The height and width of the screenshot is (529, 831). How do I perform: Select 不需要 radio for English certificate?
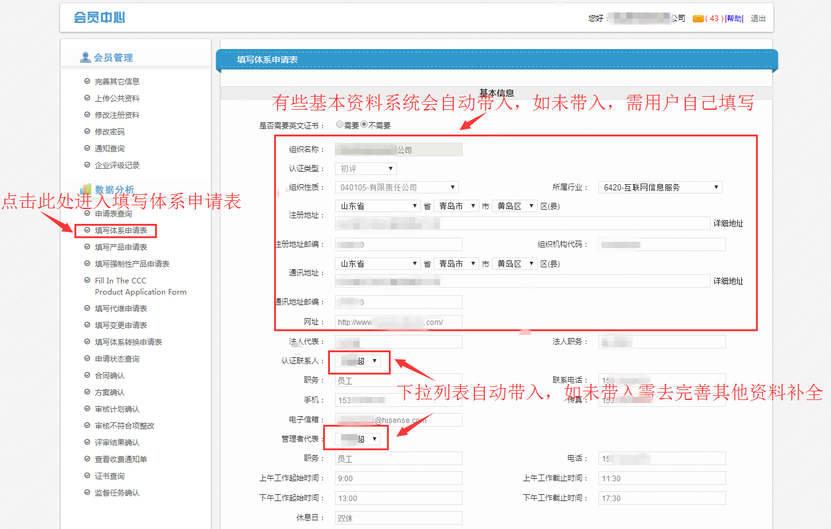tap(364, 124)
